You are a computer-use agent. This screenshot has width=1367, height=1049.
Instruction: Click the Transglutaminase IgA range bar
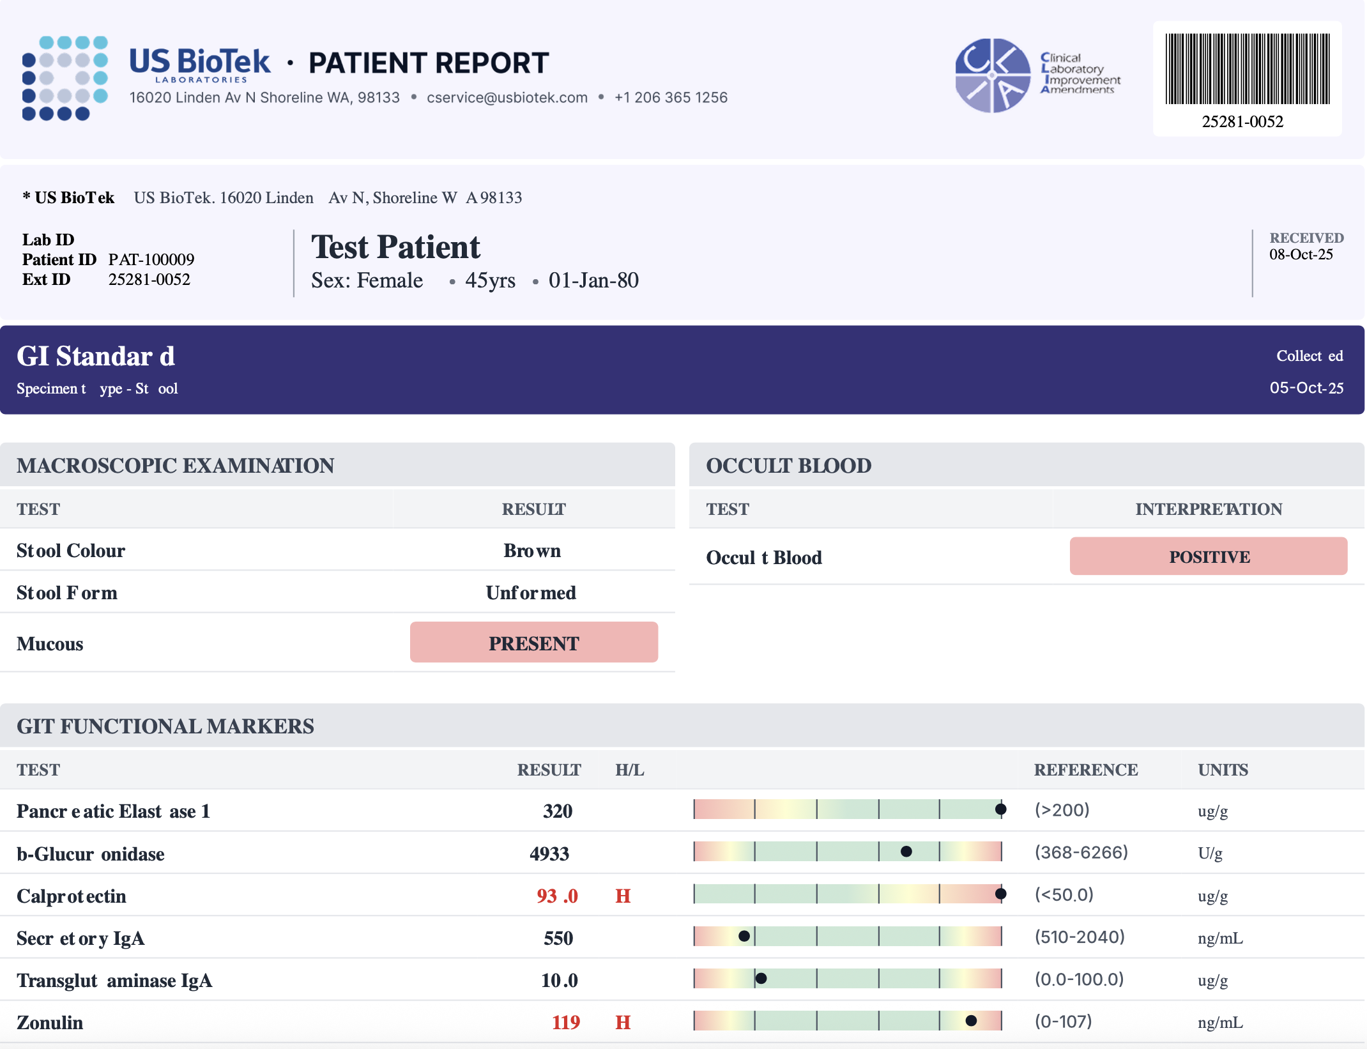[x=848, y=979]
